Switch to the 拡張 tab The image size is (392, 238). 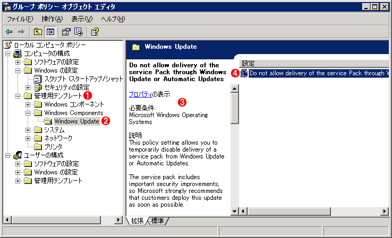click(x=137, y=221)
